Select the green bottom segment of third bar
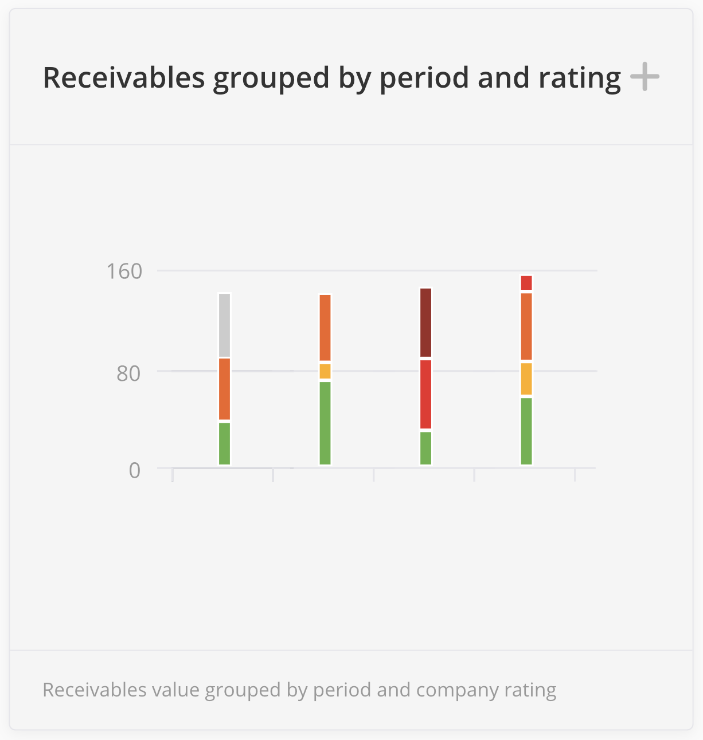 (425, 448)
